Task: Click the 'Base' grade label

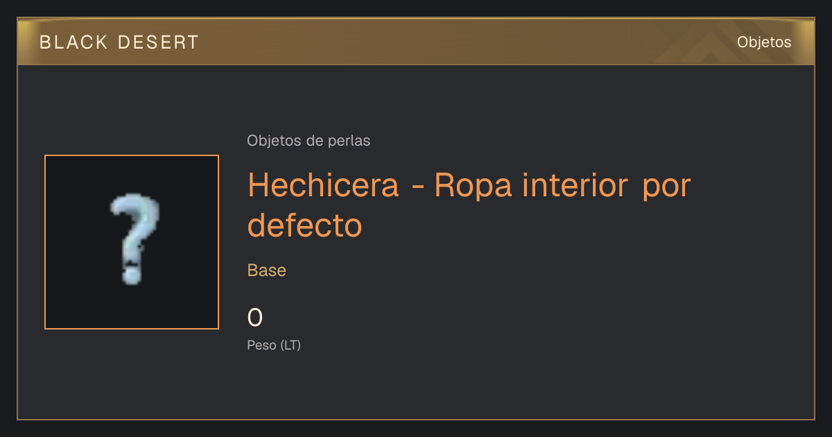Action: click(267, 271)
